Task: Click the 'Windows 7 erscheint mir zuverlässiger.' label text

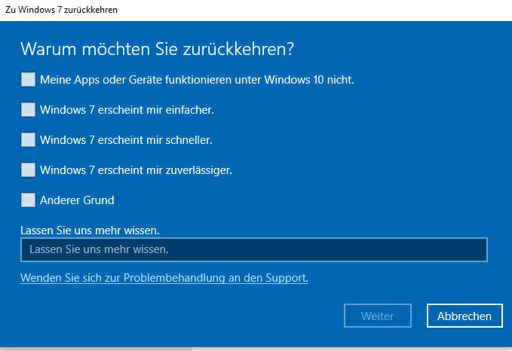Action: 136,169
